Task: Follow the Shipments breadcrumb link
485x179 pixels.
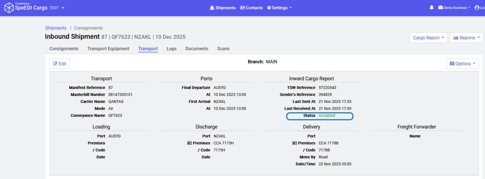Action: click(x=56, y=28)
